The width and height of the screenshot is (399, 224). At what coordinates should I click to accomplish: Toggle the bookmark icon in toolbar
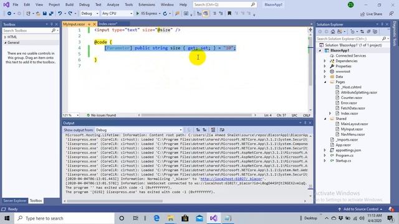coord(229,14)
